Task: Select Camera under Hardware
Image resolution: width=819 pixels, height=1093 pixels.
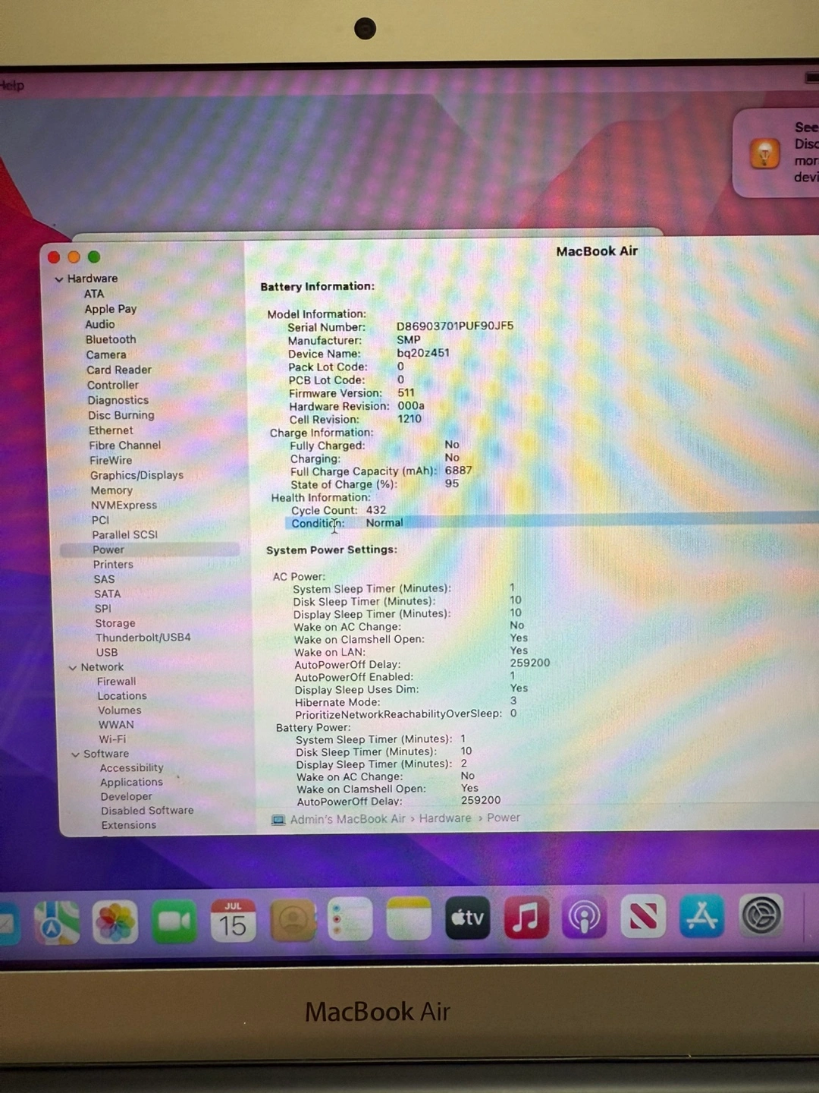Action: (106, 354)
